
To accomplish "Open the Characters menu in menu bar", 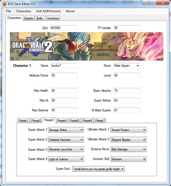I will pyautogui.click(x=23, y=11).
